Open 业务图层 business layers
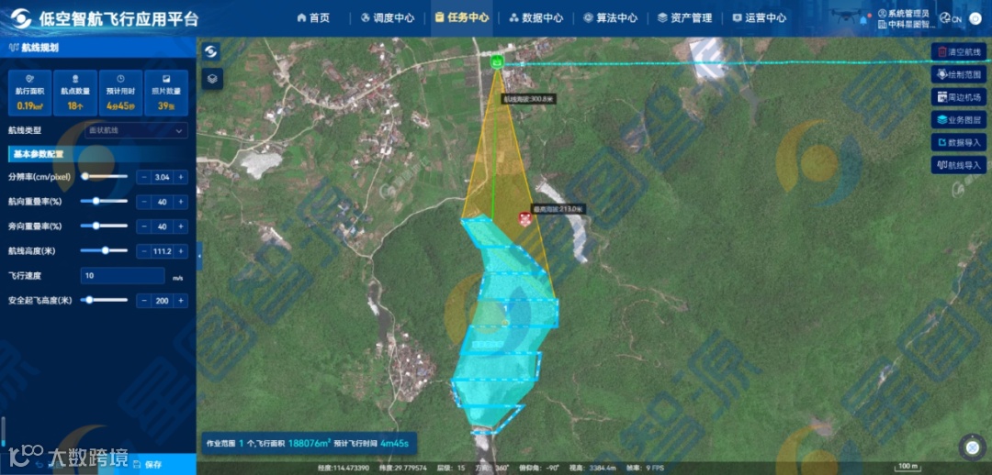This screenshot has width=992, height=475. (x=959, y=119)
